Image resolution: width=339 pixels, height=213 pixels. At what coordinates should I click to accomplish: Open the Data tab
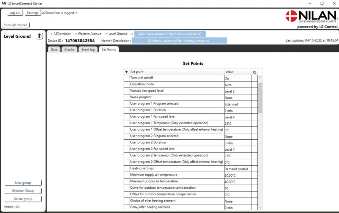pyautogui.click(x=54, y=49)
